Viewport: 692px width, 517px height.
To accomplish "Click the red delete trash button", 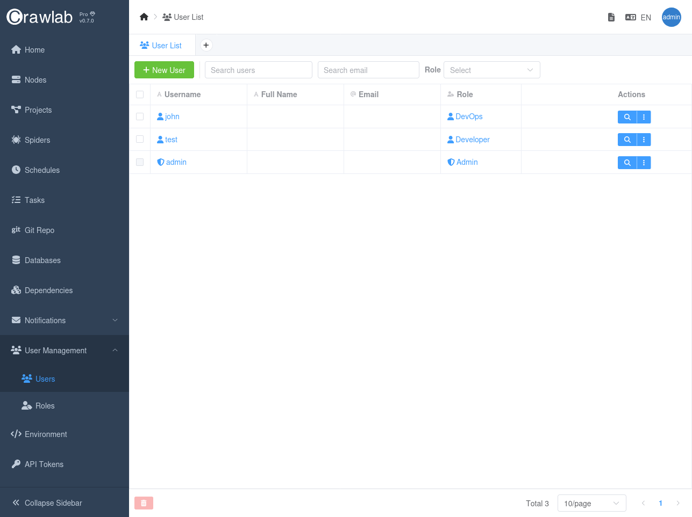I will [x=144, y=503].
